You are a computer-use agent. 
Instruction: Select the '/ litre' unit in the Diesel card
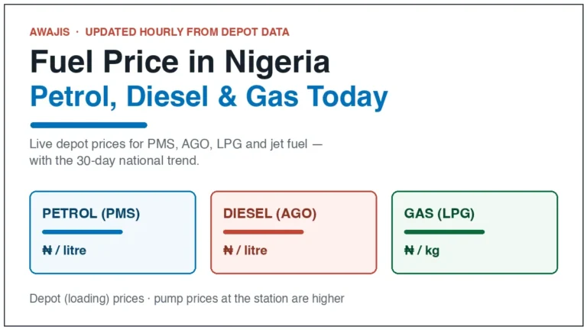pyautogui.click(x=251, y=250)
